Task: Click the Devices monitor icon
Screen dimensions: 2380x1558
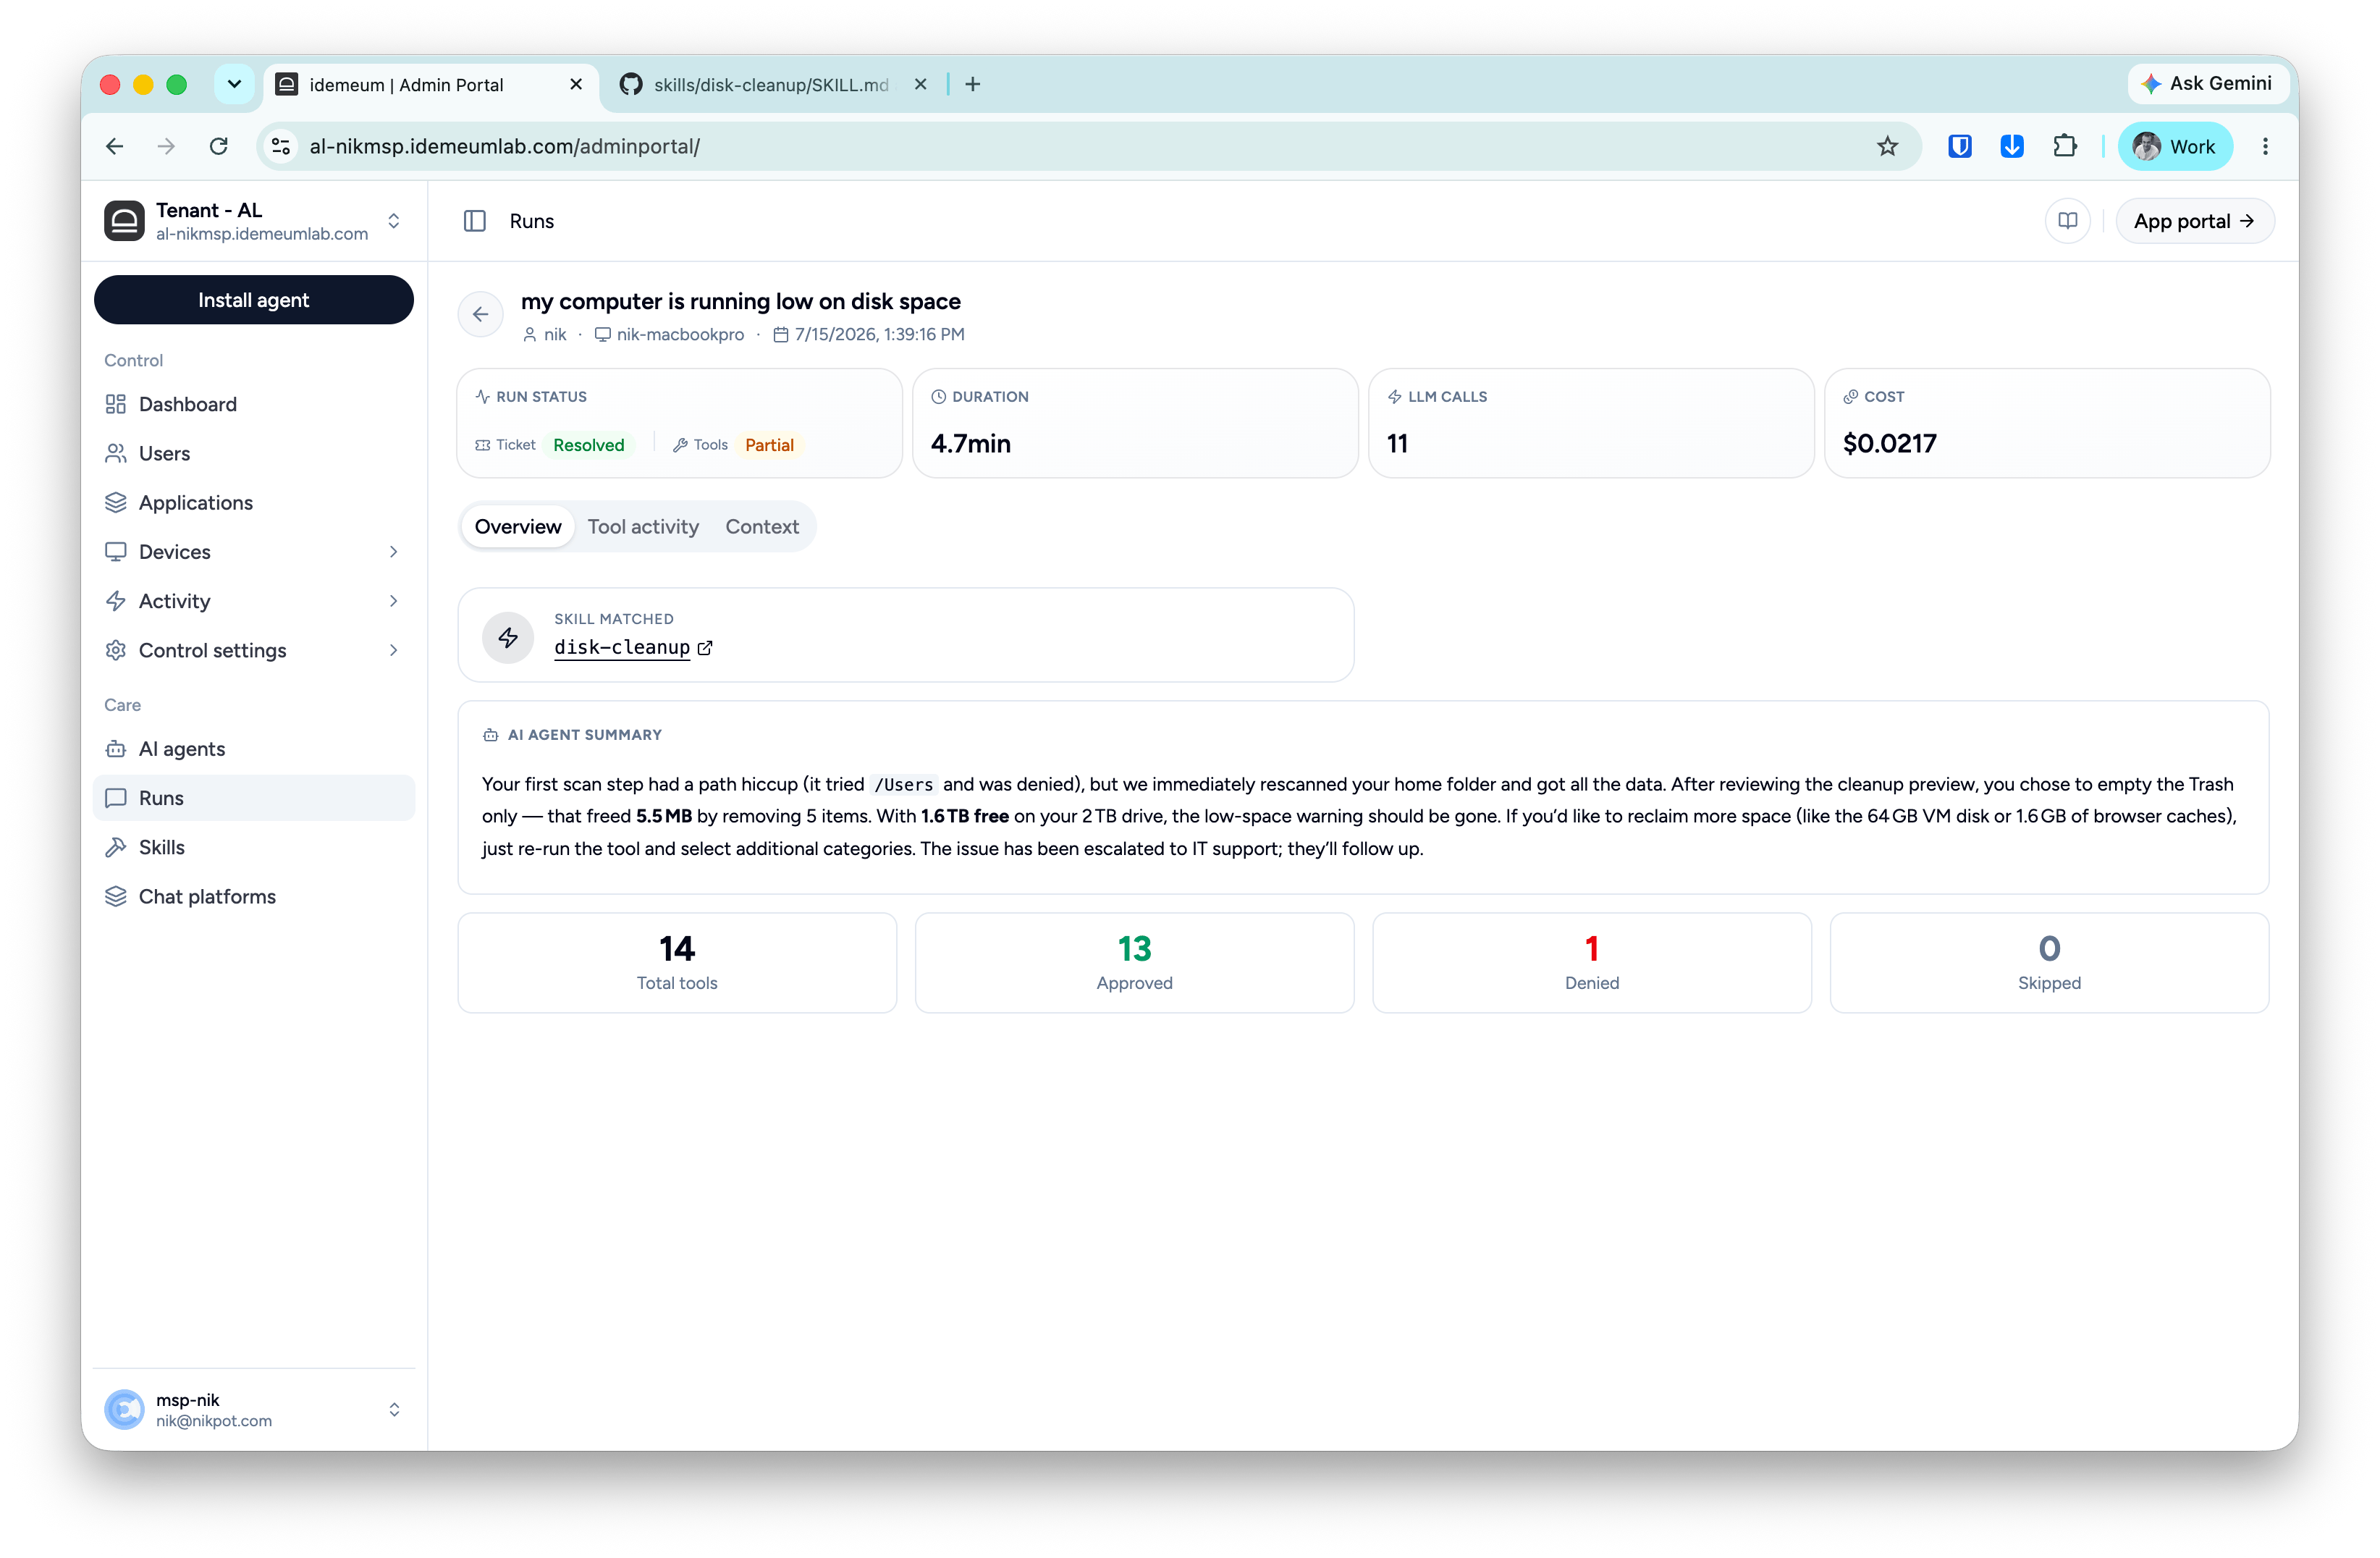Action: 116,551
